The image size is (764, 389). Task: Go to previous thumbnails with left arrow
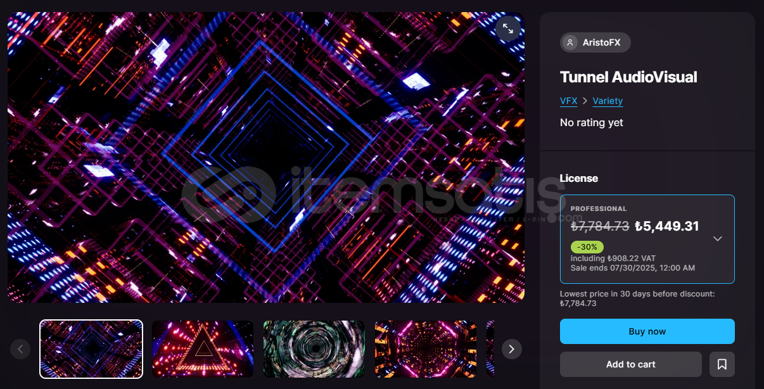(x=20, y=348)
